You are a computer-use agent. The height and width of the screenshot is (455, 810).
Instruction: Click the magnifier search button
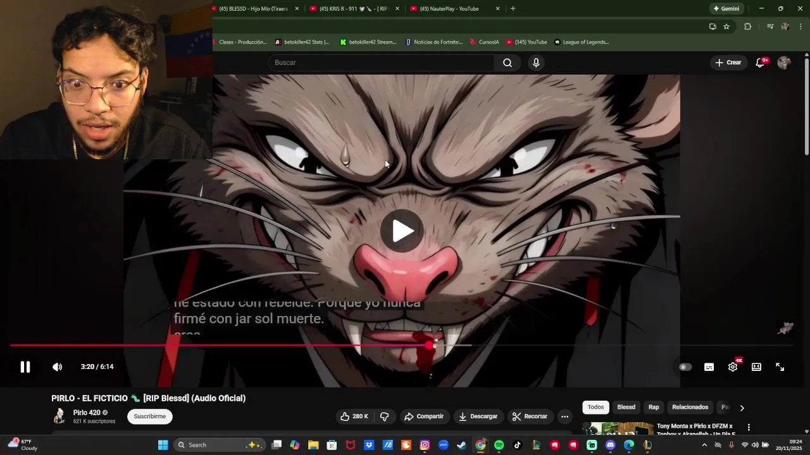pos(508,63)
